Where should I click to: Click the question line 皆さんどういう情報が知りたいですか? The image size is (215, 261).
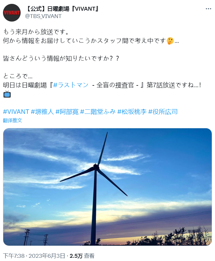coord(61,58)
